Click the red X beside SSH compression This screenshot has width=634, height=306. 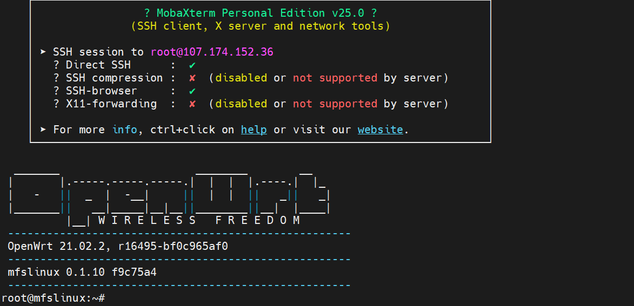click(x=192, y=78)
